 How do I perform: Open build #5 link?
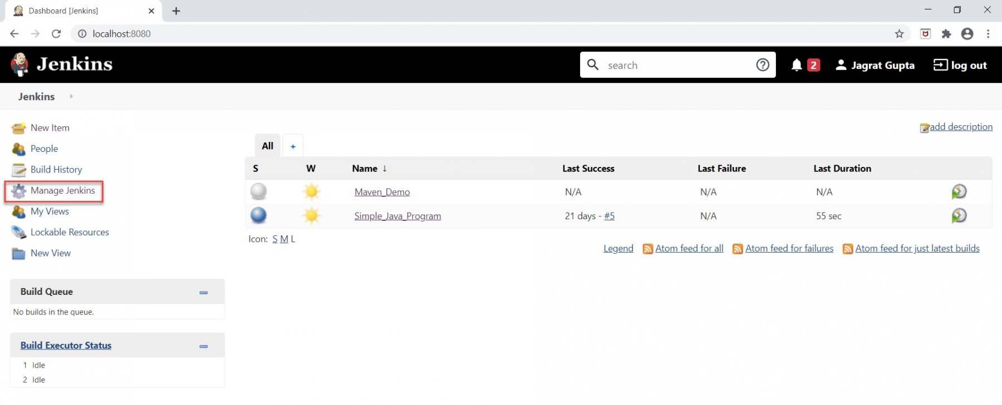click(x=610, y=216)
